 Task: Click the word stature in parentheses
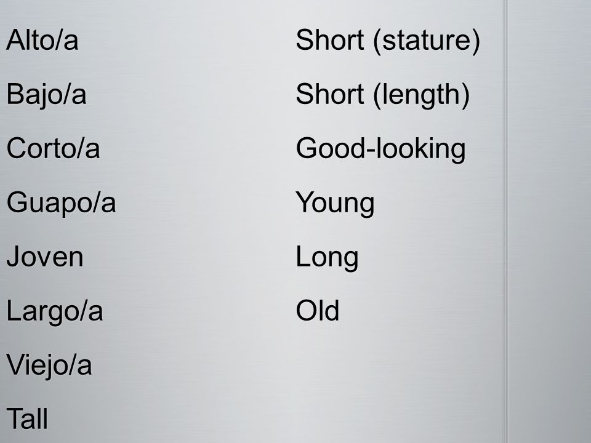tap(427, 41)
